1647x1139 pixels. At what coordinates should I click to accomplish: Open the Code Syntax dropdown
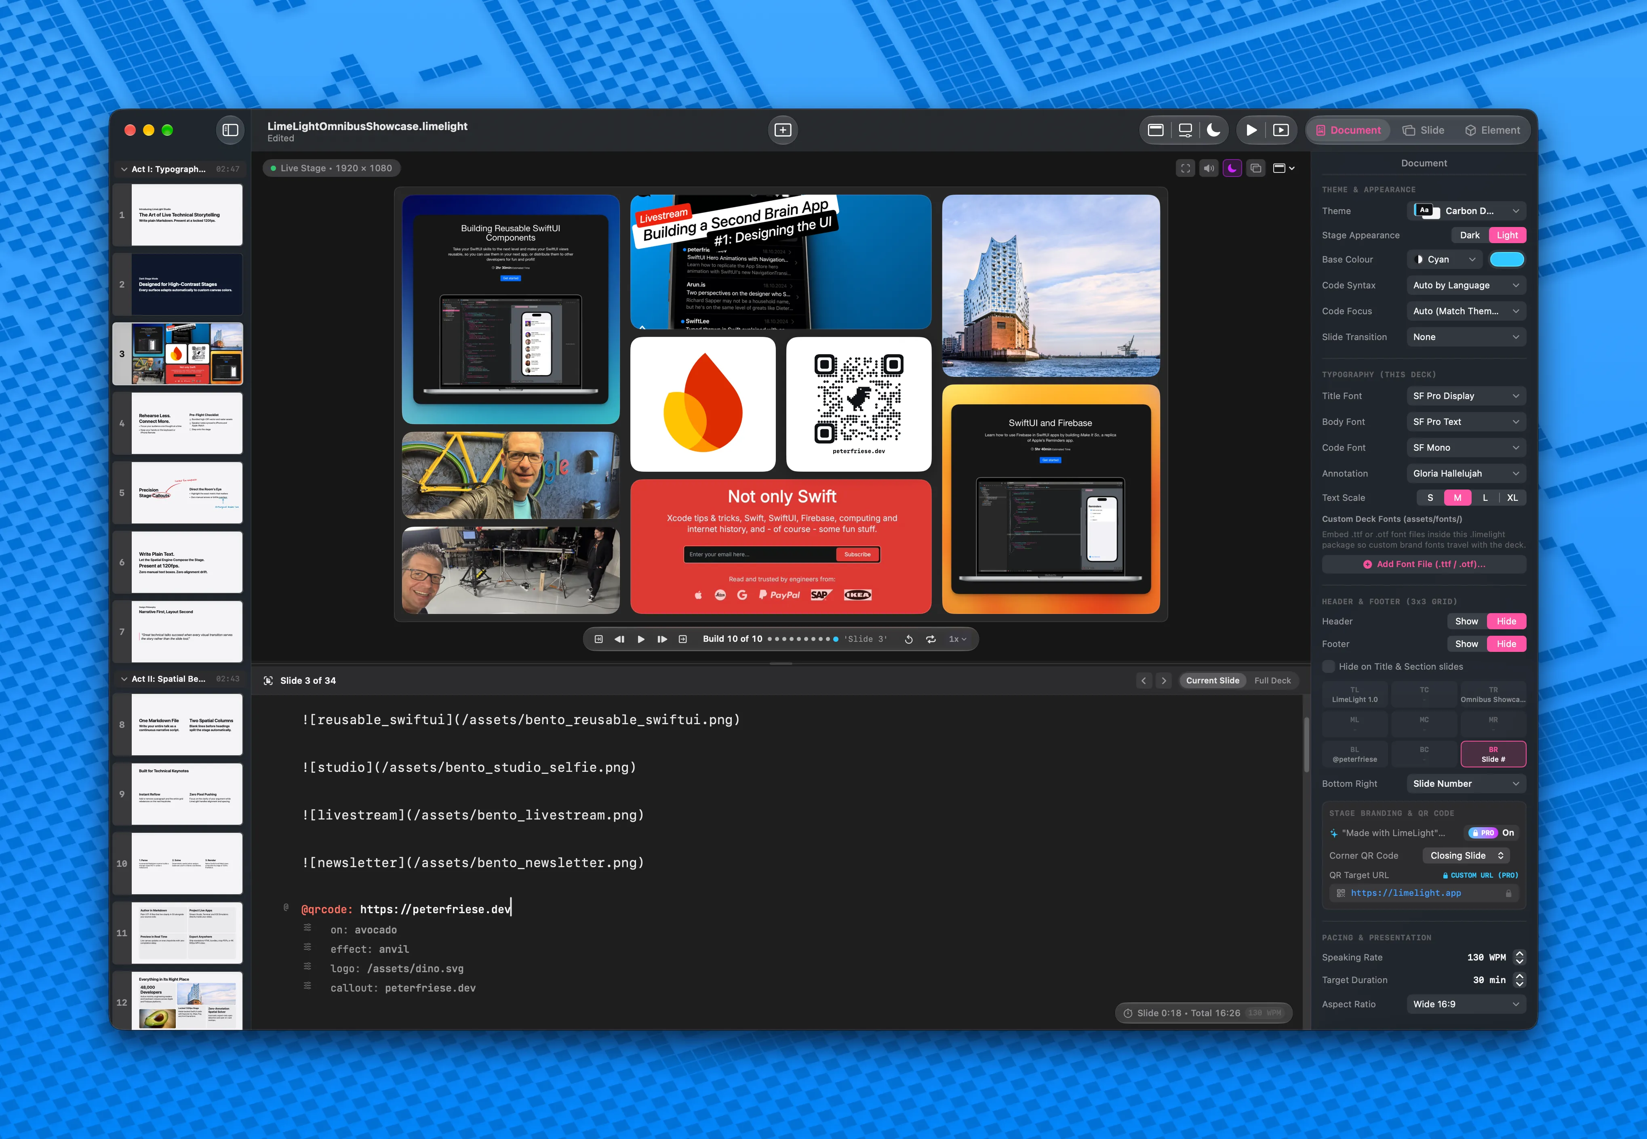point(1466,286)
